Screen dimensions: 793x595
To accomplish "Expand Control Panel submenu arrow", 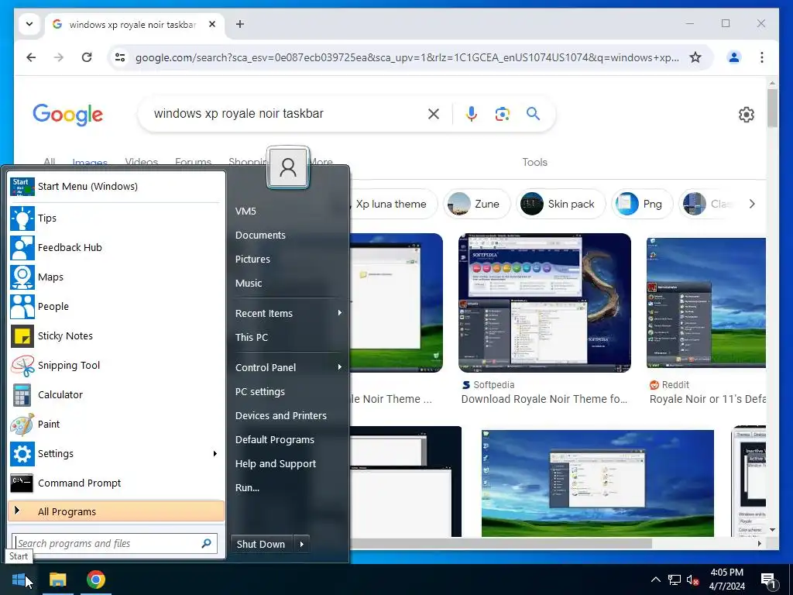I will click(340, 366).
